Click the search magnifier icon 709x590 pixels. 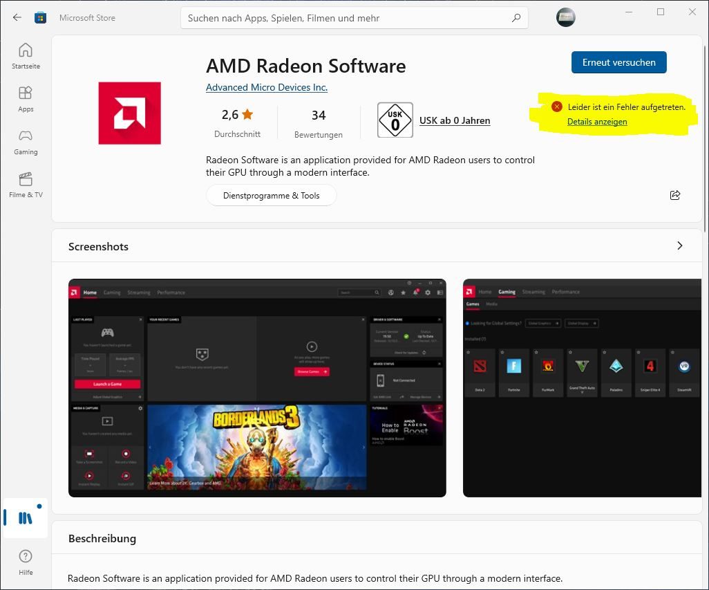click(x=516, y=18)
